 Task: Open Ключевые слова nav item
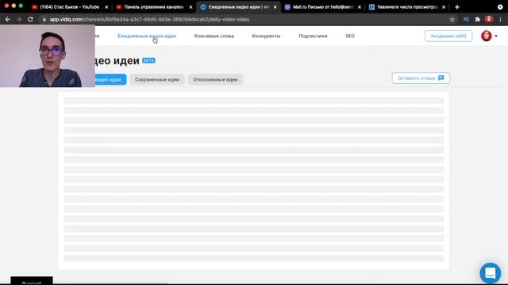214,36
